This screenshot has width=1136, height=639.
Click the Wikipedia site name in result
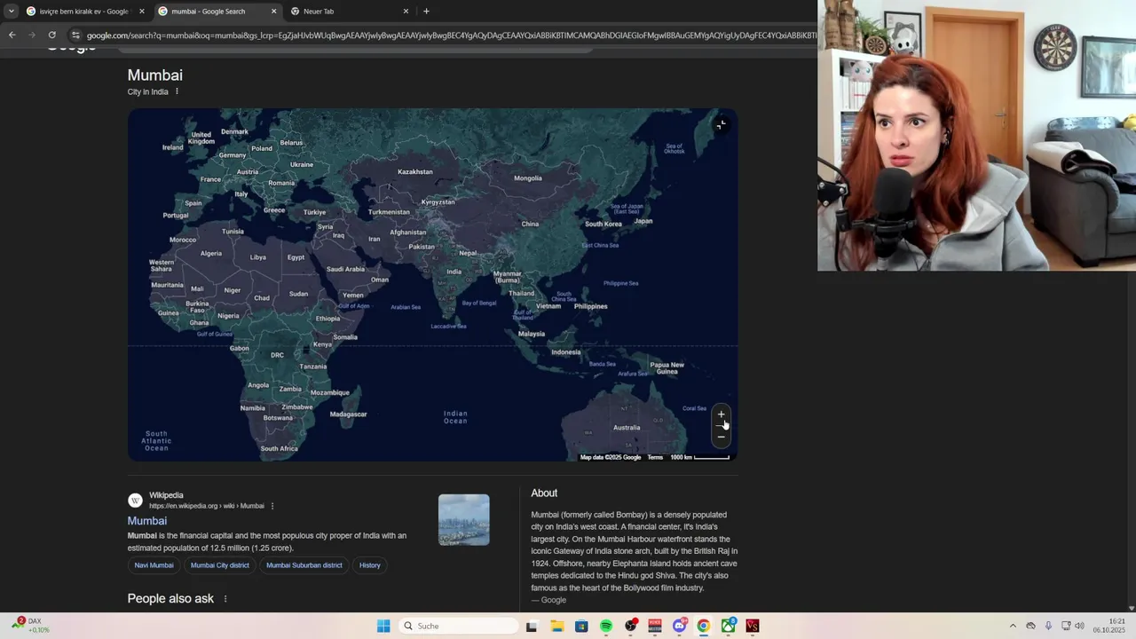pyautogui.click(x=166, y=495)
